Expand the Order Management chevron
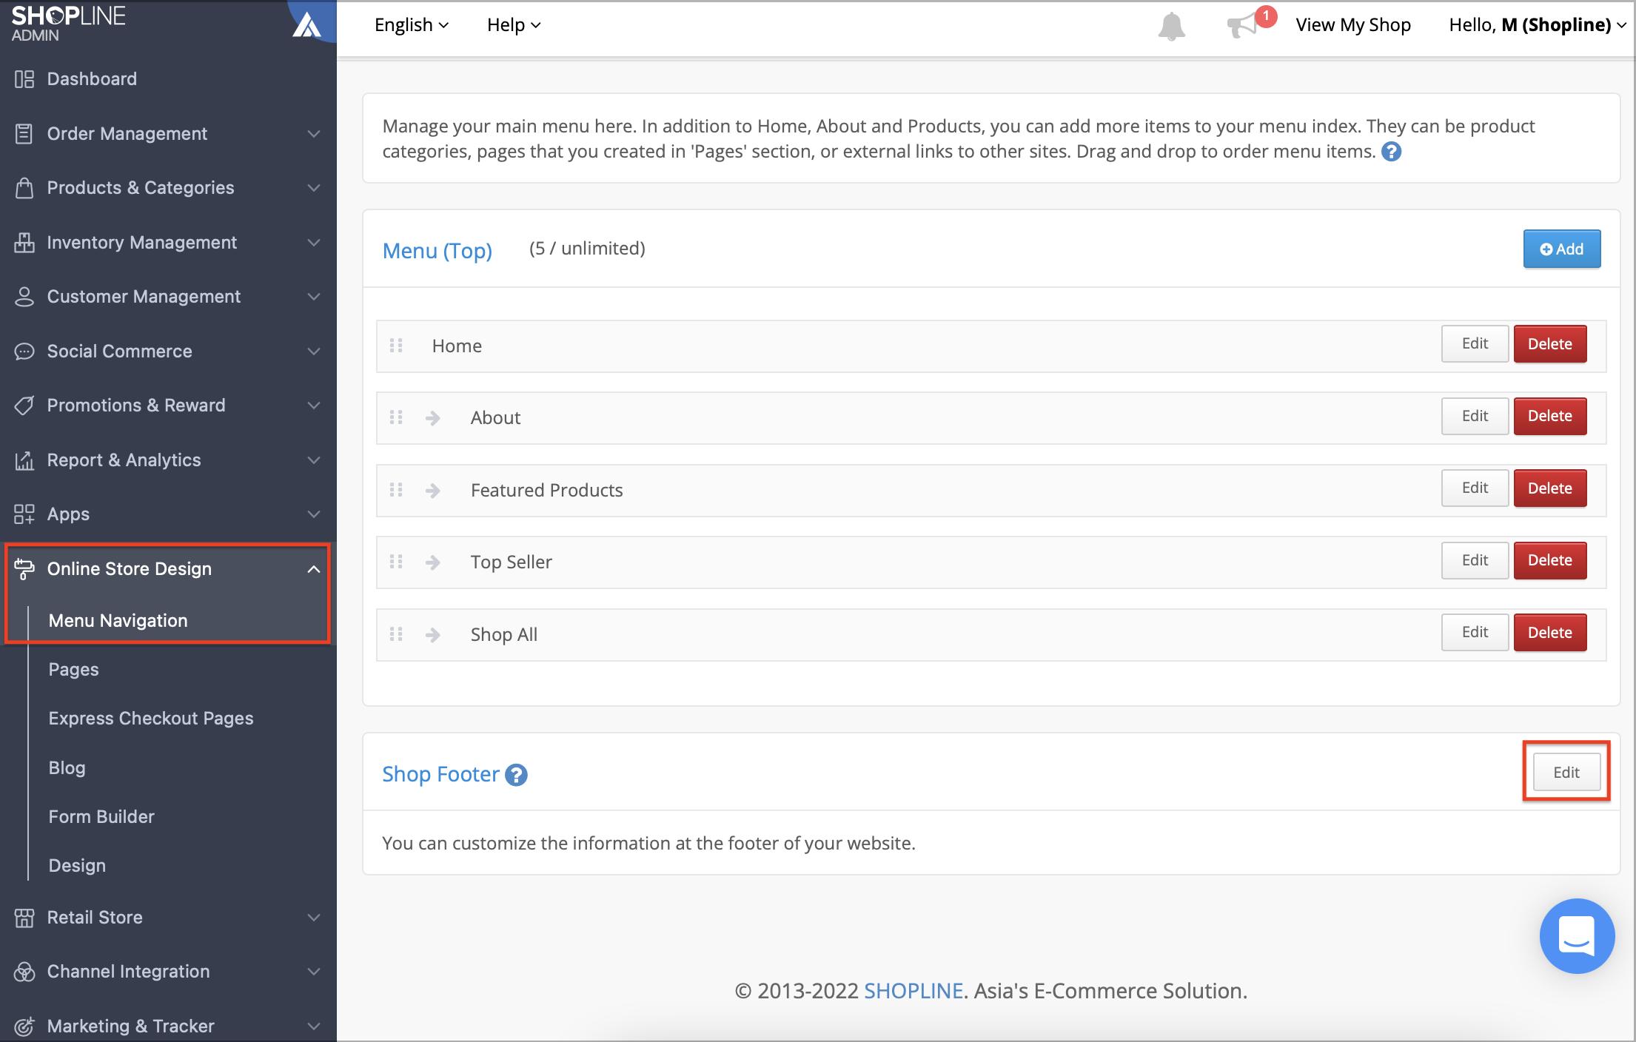Screen dimensions: 1636x1042 click(x=314, y=134)
